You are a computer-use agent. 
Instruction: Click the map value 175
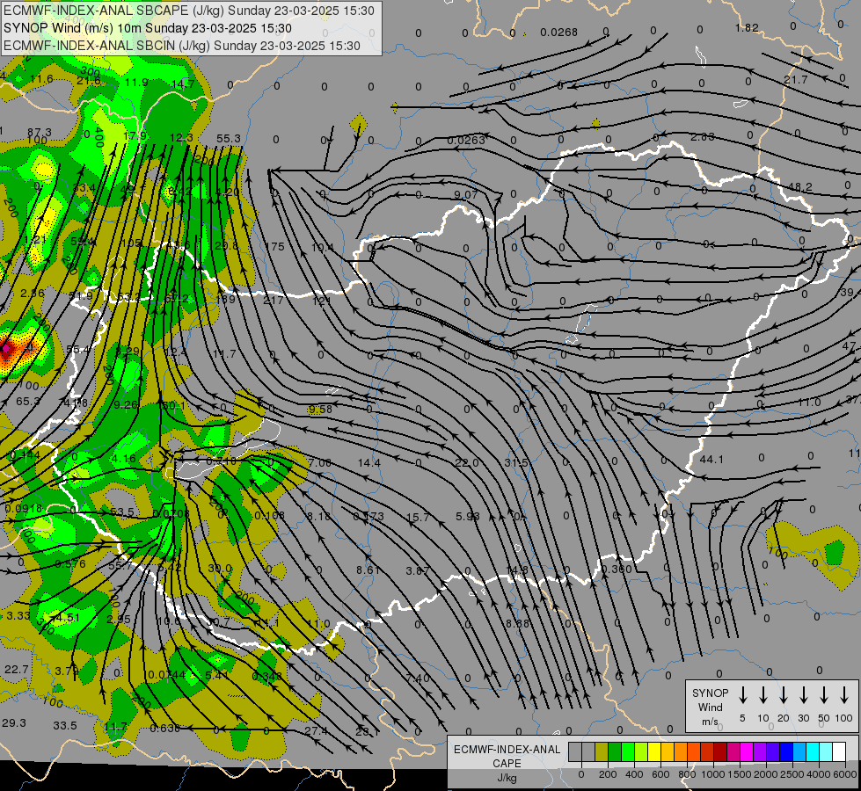click(x=274, y=246)
